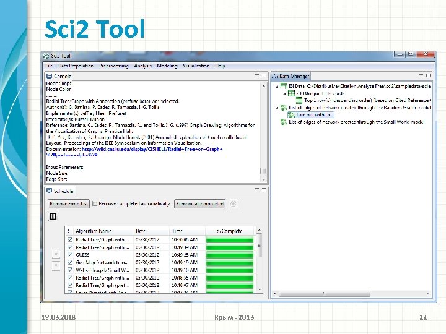The width and height of the screenshot is (446, 334).
Task: Open the Analysis menu
Action: tap(143, 66)
